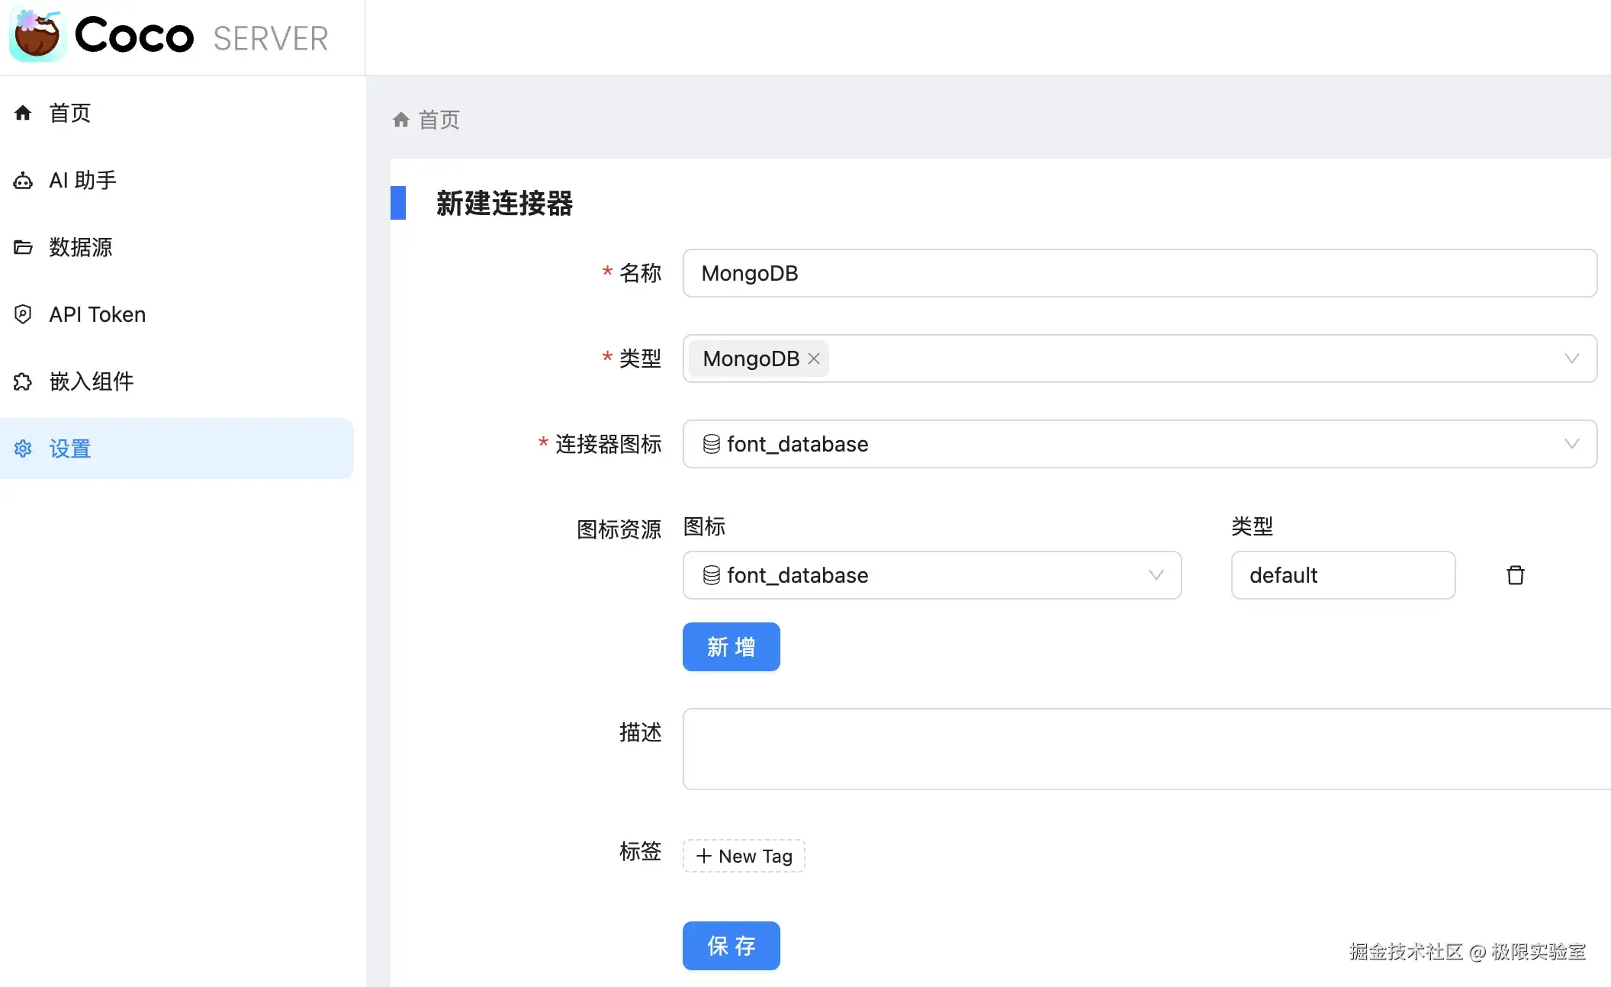
Task: Click the 保存 button
Action: (731, 946)
